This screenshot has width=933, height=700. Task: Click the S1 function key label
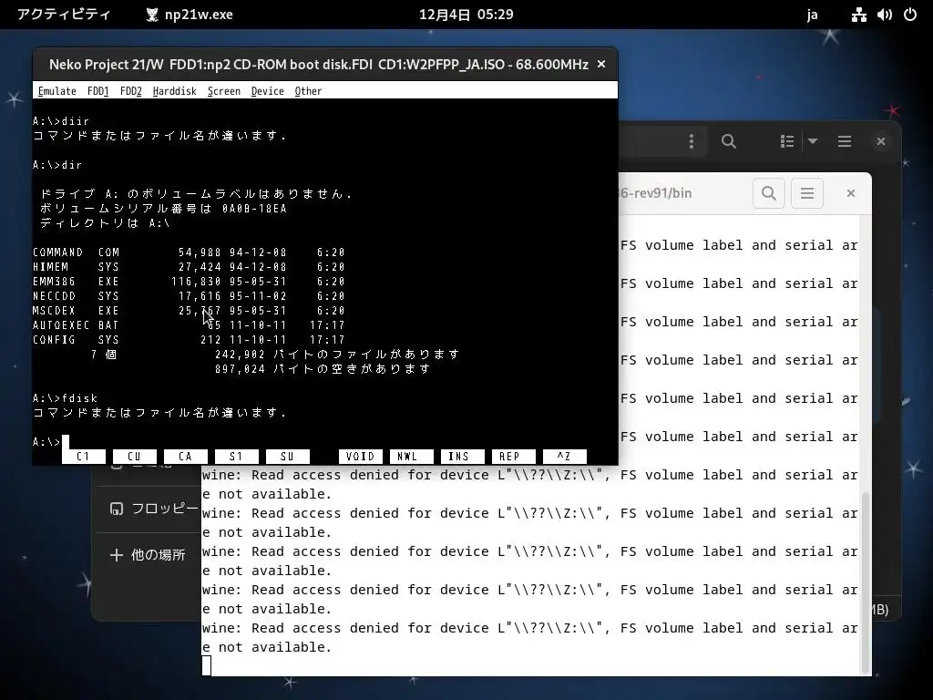pos(236,457)
